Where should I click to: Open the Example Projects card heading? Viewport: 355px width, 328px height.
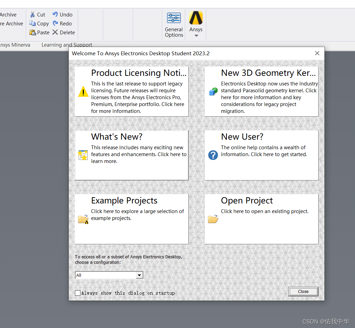[x=124, y=200]
